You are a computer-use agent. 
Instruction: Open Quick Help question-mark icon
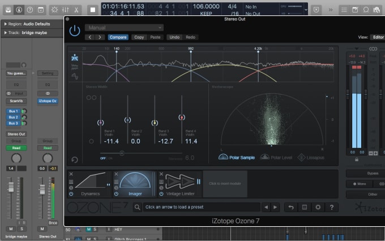pos(30,10)
